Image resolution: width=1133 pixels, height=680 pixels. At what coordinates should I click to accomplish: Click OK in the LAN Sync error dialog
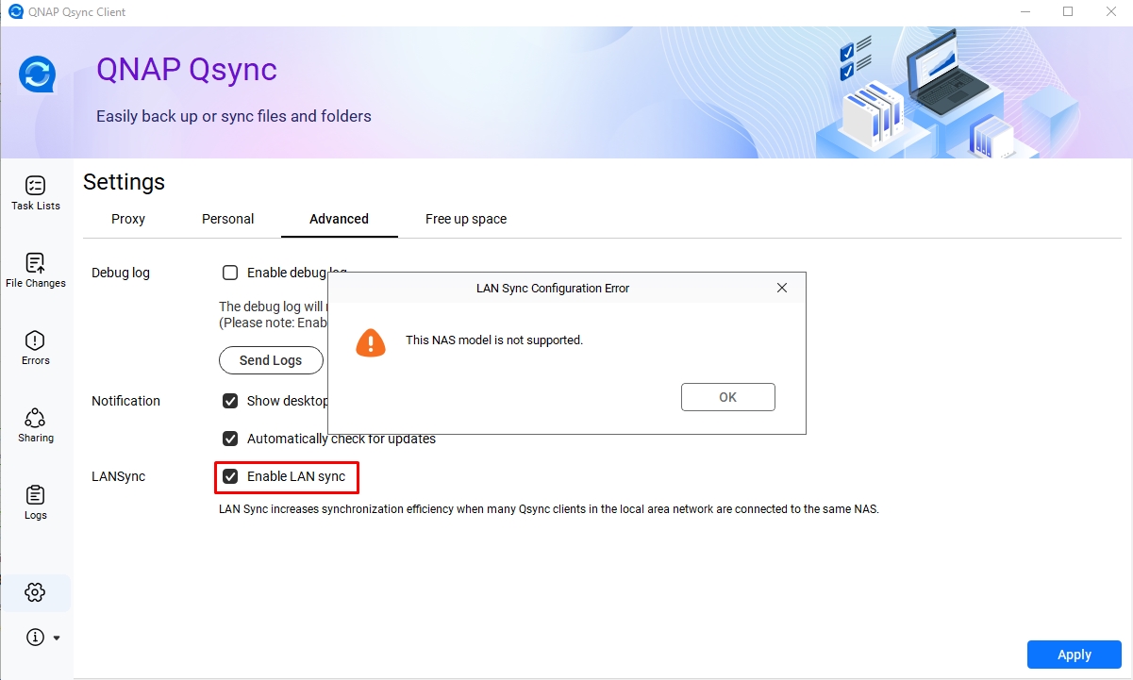728,397
